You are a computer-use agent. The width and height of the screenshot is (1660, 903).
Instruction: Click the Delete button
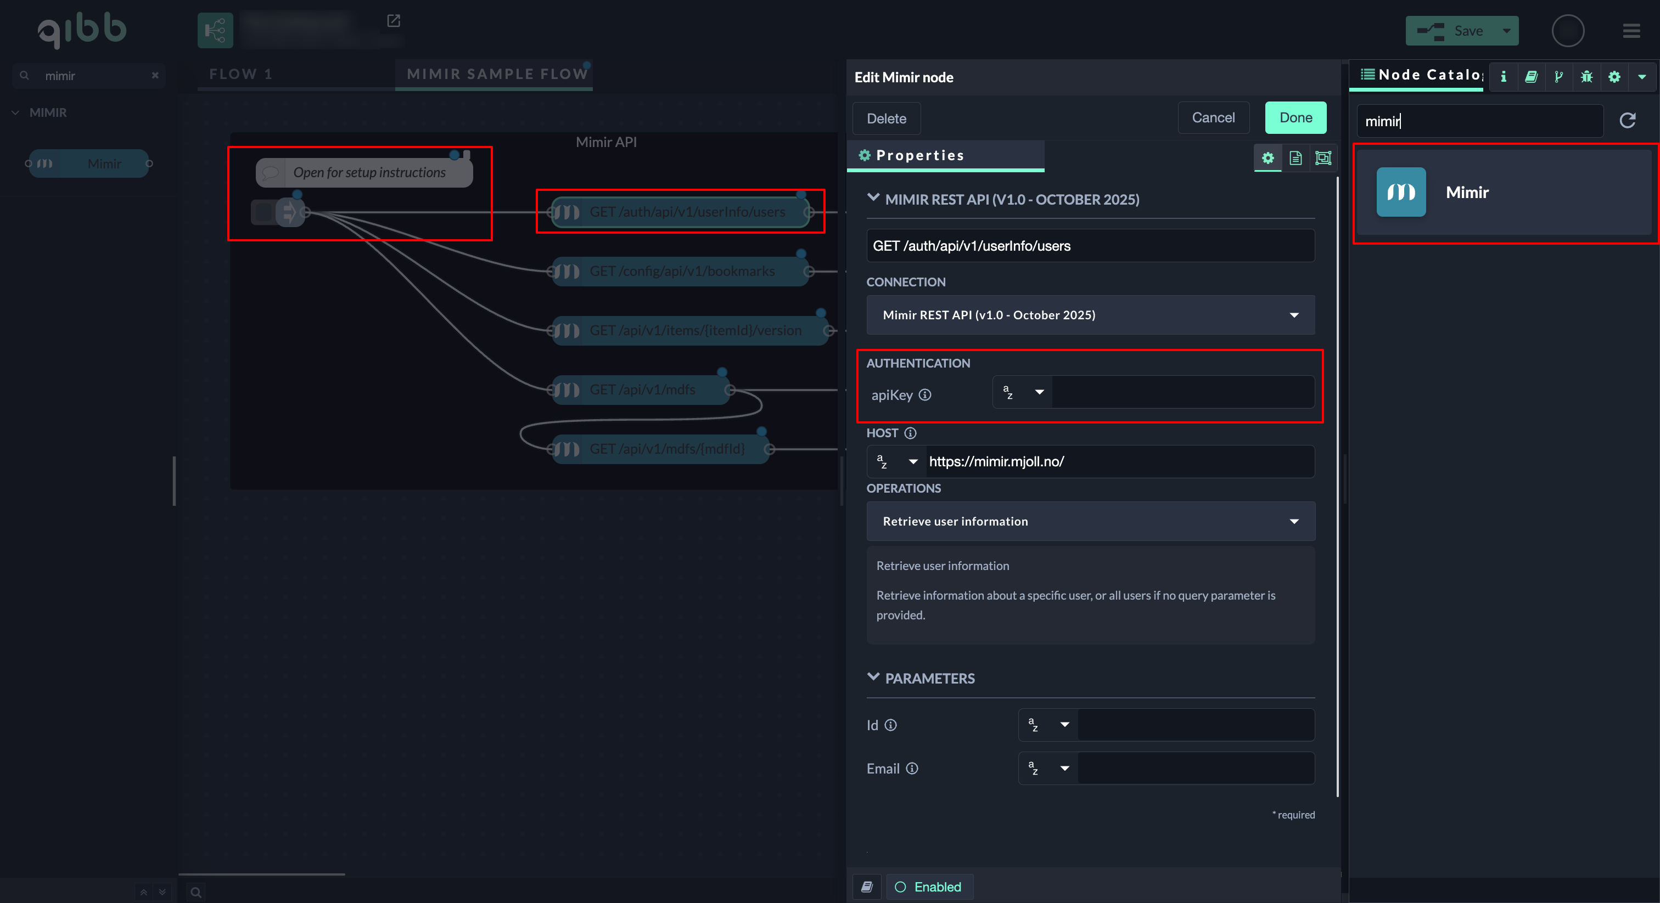pyautogui.click(x=886, y=118)
